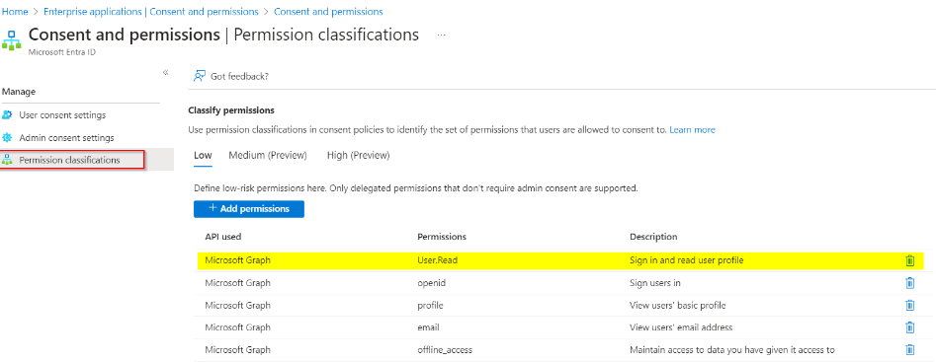The image size is (936, 362).
Task: Collapse the sidebar with double chevron
Action: click(x=165, y=72)
